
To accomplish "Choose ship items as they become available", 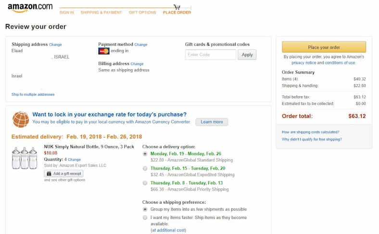I will point(145,218).
